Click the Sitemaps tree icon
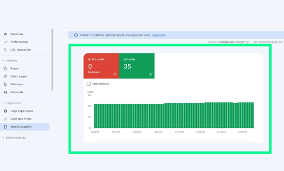The height and width of the screenshot is (171, 284). [5, 84]
